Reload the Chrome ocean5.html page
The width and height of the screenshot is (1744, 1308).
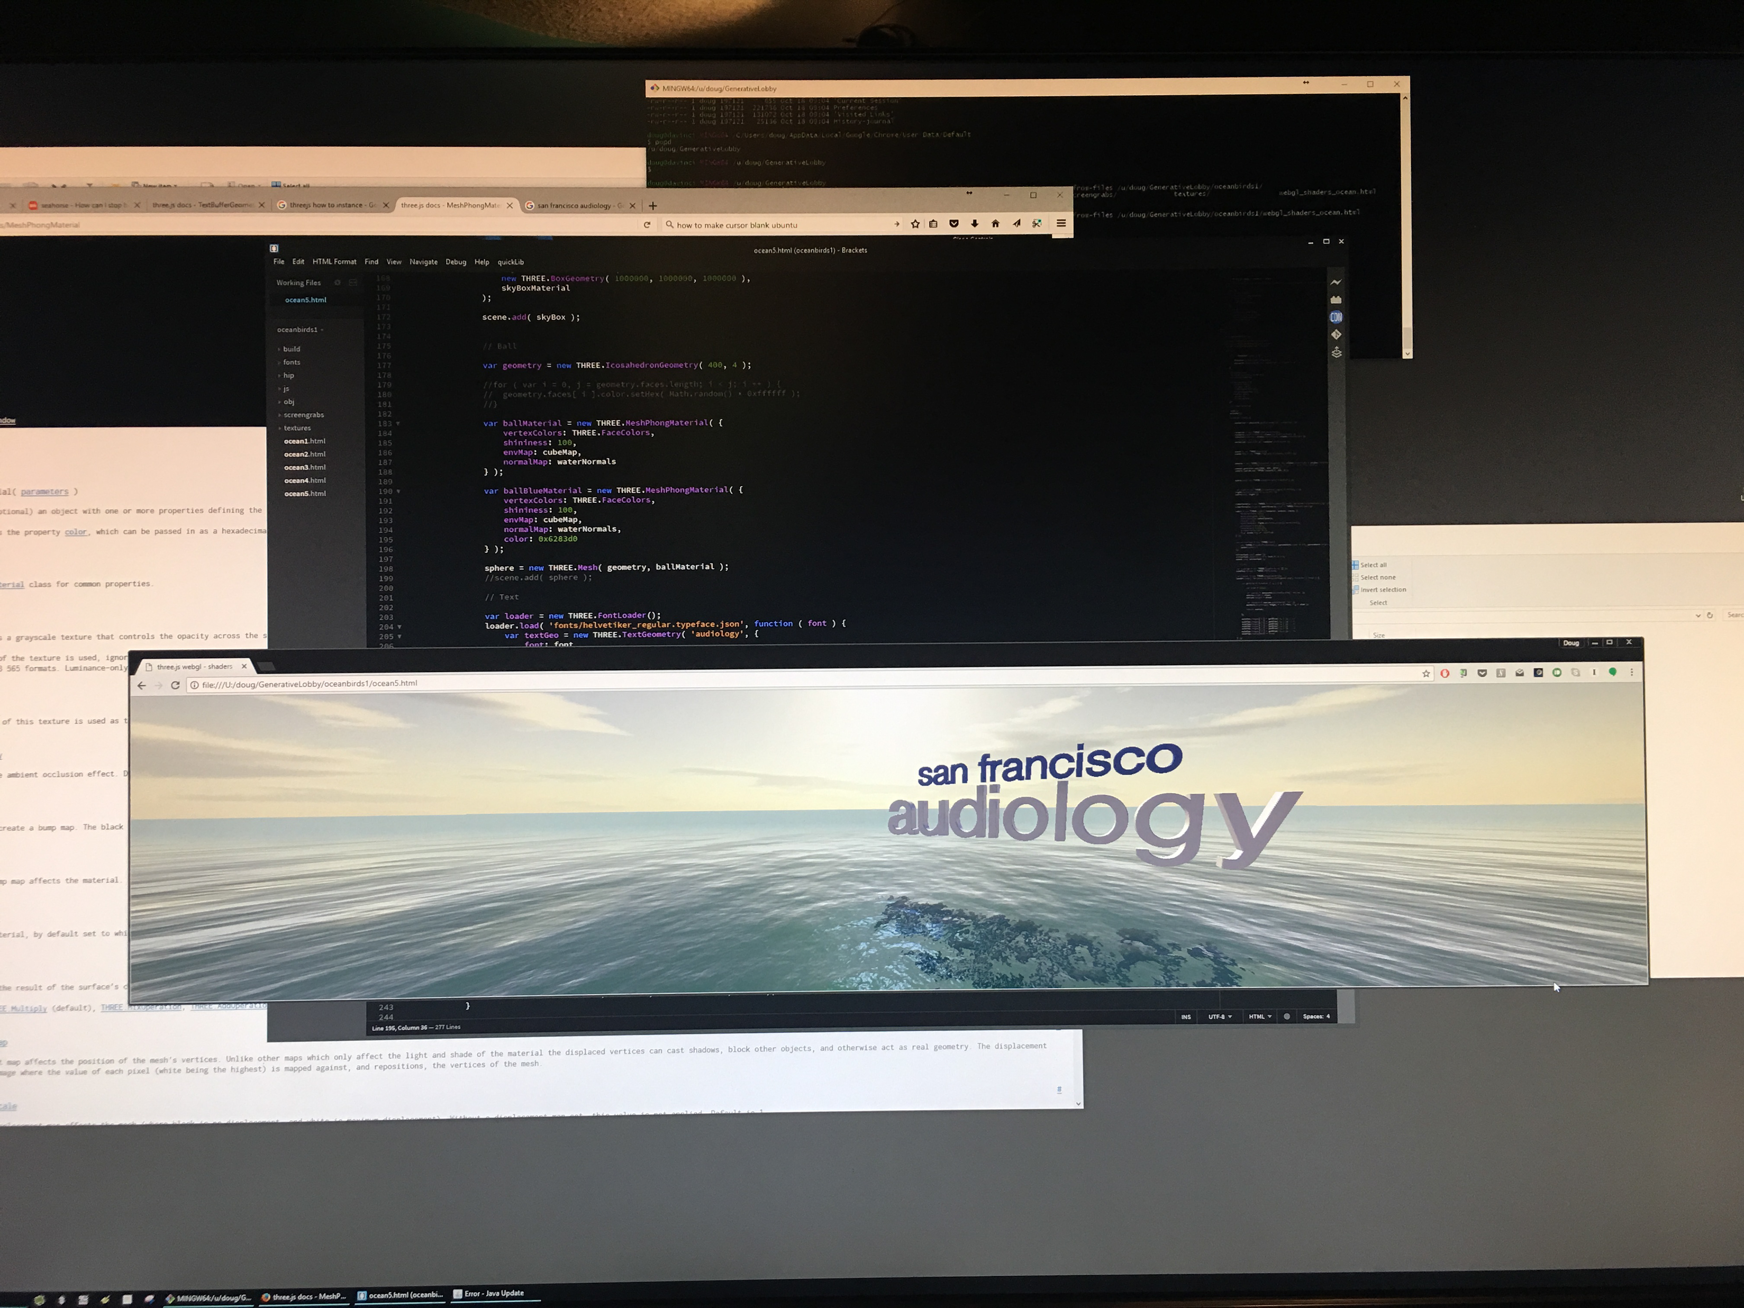(175, 685)
